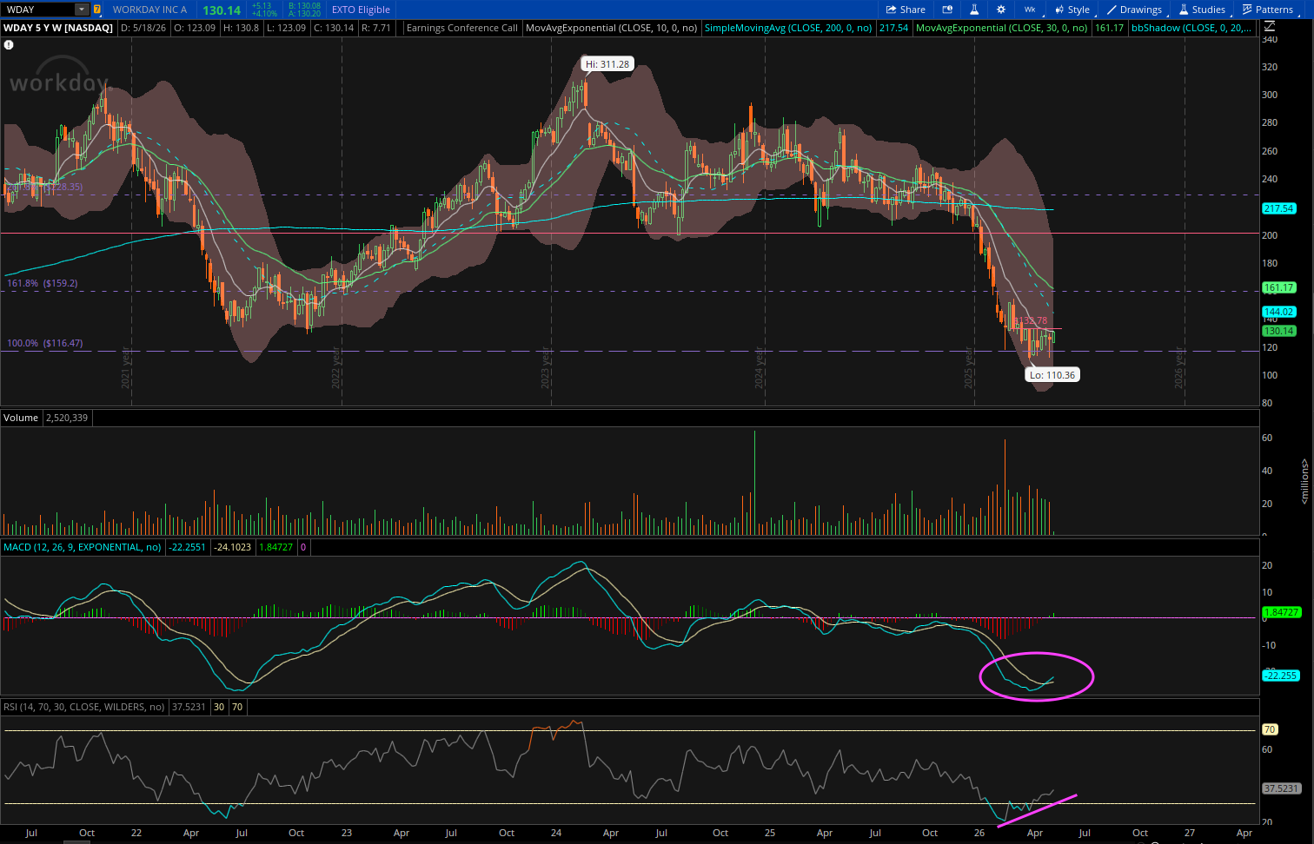This screenshot has width=1314, height=844.
Task: Click the 100.0% ($116.47) Fibonacci label
Action: point(45,343)
